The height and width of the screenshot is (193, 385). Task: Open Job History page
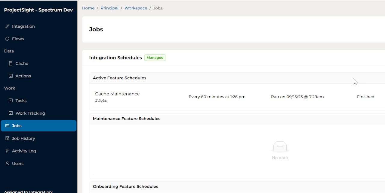point(38,138)
